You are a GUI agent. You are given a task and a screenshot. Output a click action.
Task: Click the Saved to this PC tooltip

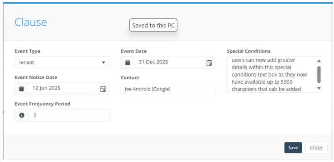coord(153,25)
